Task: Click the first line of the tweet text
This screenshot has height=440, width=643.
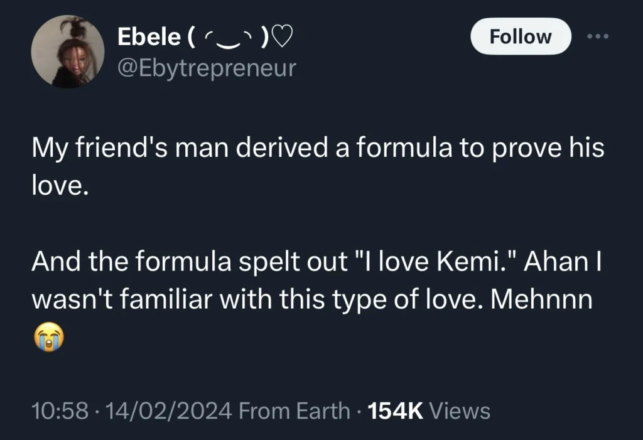Action: coord(314,148)
